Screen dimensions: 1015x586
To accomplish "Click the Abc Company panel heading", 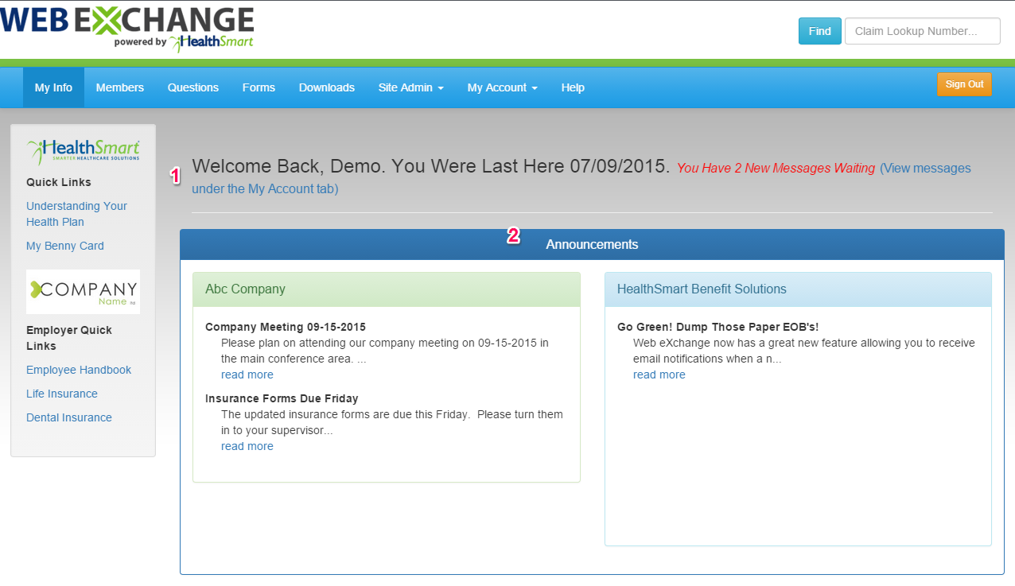I will pyautogui.click(x=387, y=289).
